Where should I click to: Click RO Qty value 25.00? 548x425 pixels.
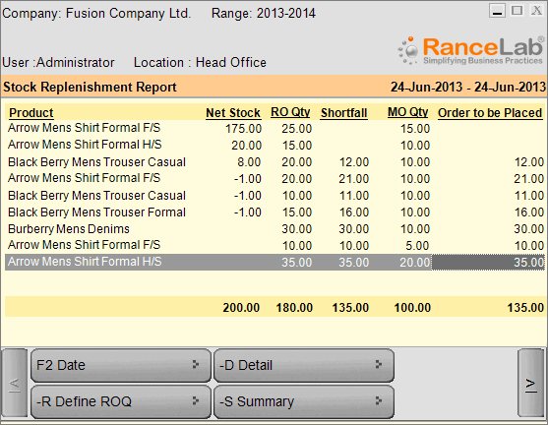[297, 129]
